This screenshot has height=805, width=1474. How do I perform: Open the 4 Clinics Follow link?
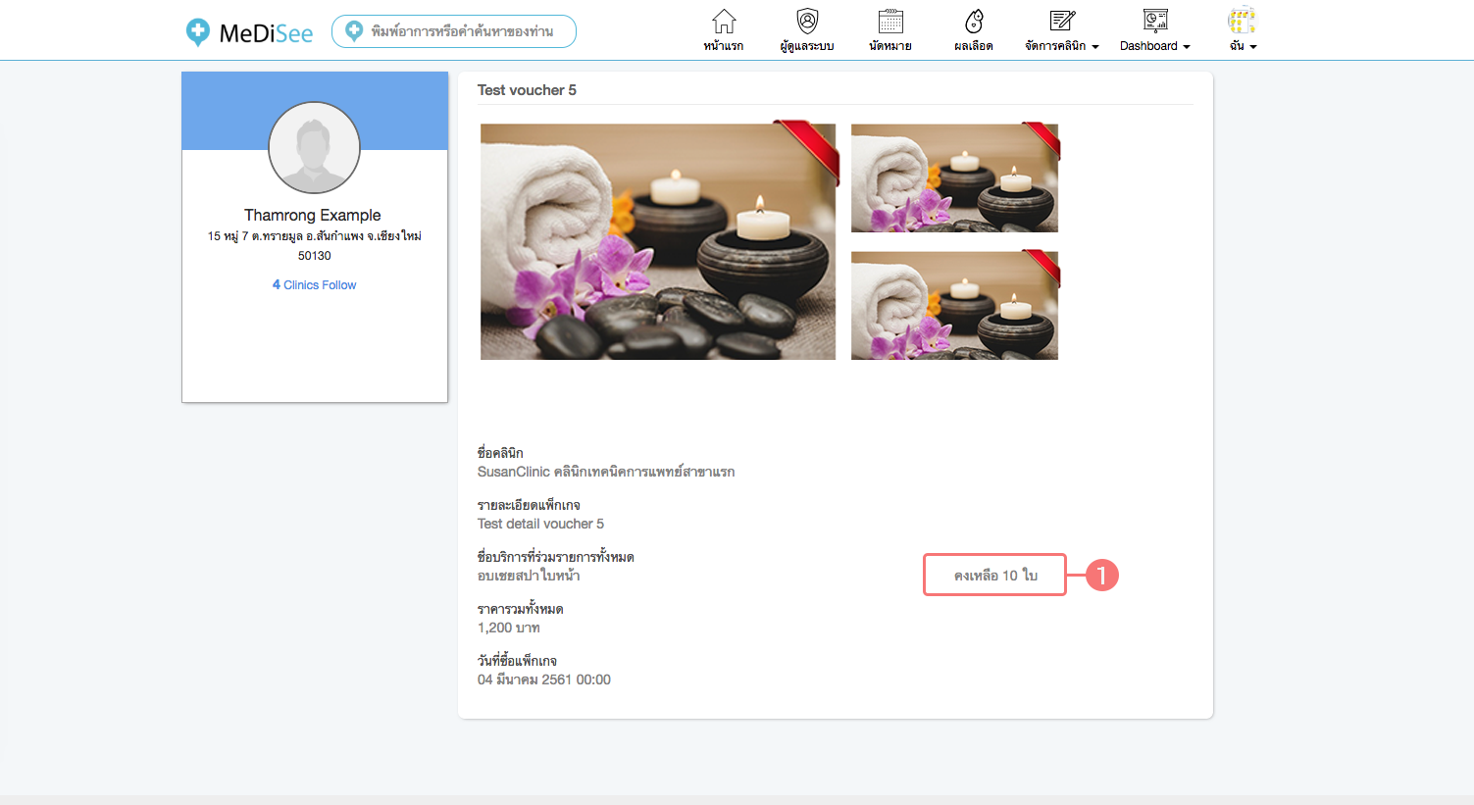point(315,285)
